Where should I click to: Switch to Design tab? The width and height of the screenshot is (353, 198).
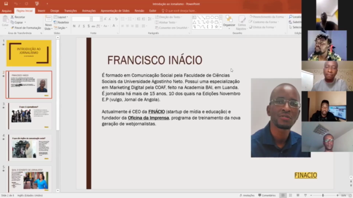click(x=55, y=11)
